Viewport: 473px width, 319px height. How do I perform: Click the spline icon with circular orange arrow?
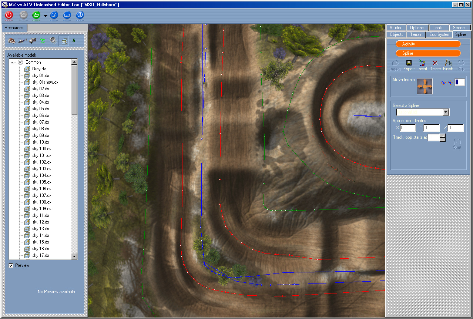(443, 83)
